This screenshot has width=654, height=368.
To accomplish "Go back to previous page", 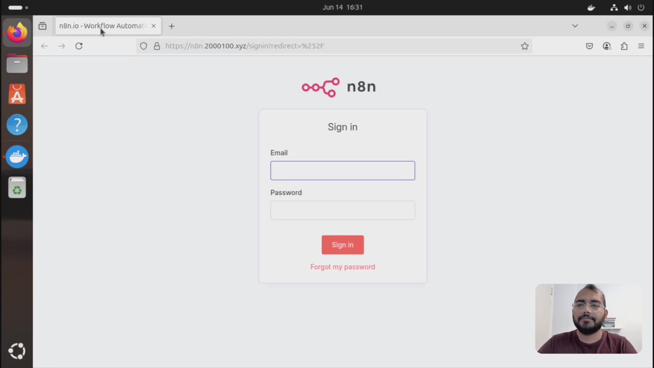I will pos(44,46).
